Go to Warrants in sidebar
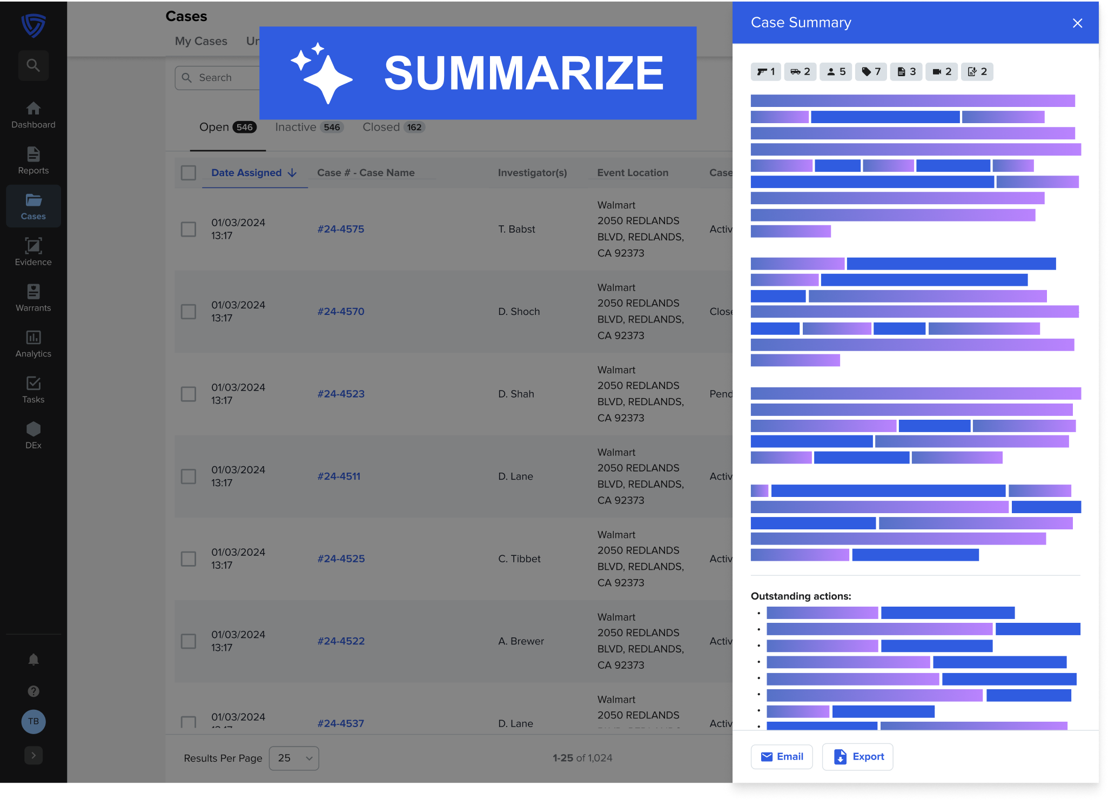Image resolution: width=1108 pixels, height=800 pixels. pos(33,298)
